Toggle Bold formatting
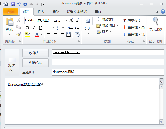This screenshot has width=166, height=129. tap(27, 28)
